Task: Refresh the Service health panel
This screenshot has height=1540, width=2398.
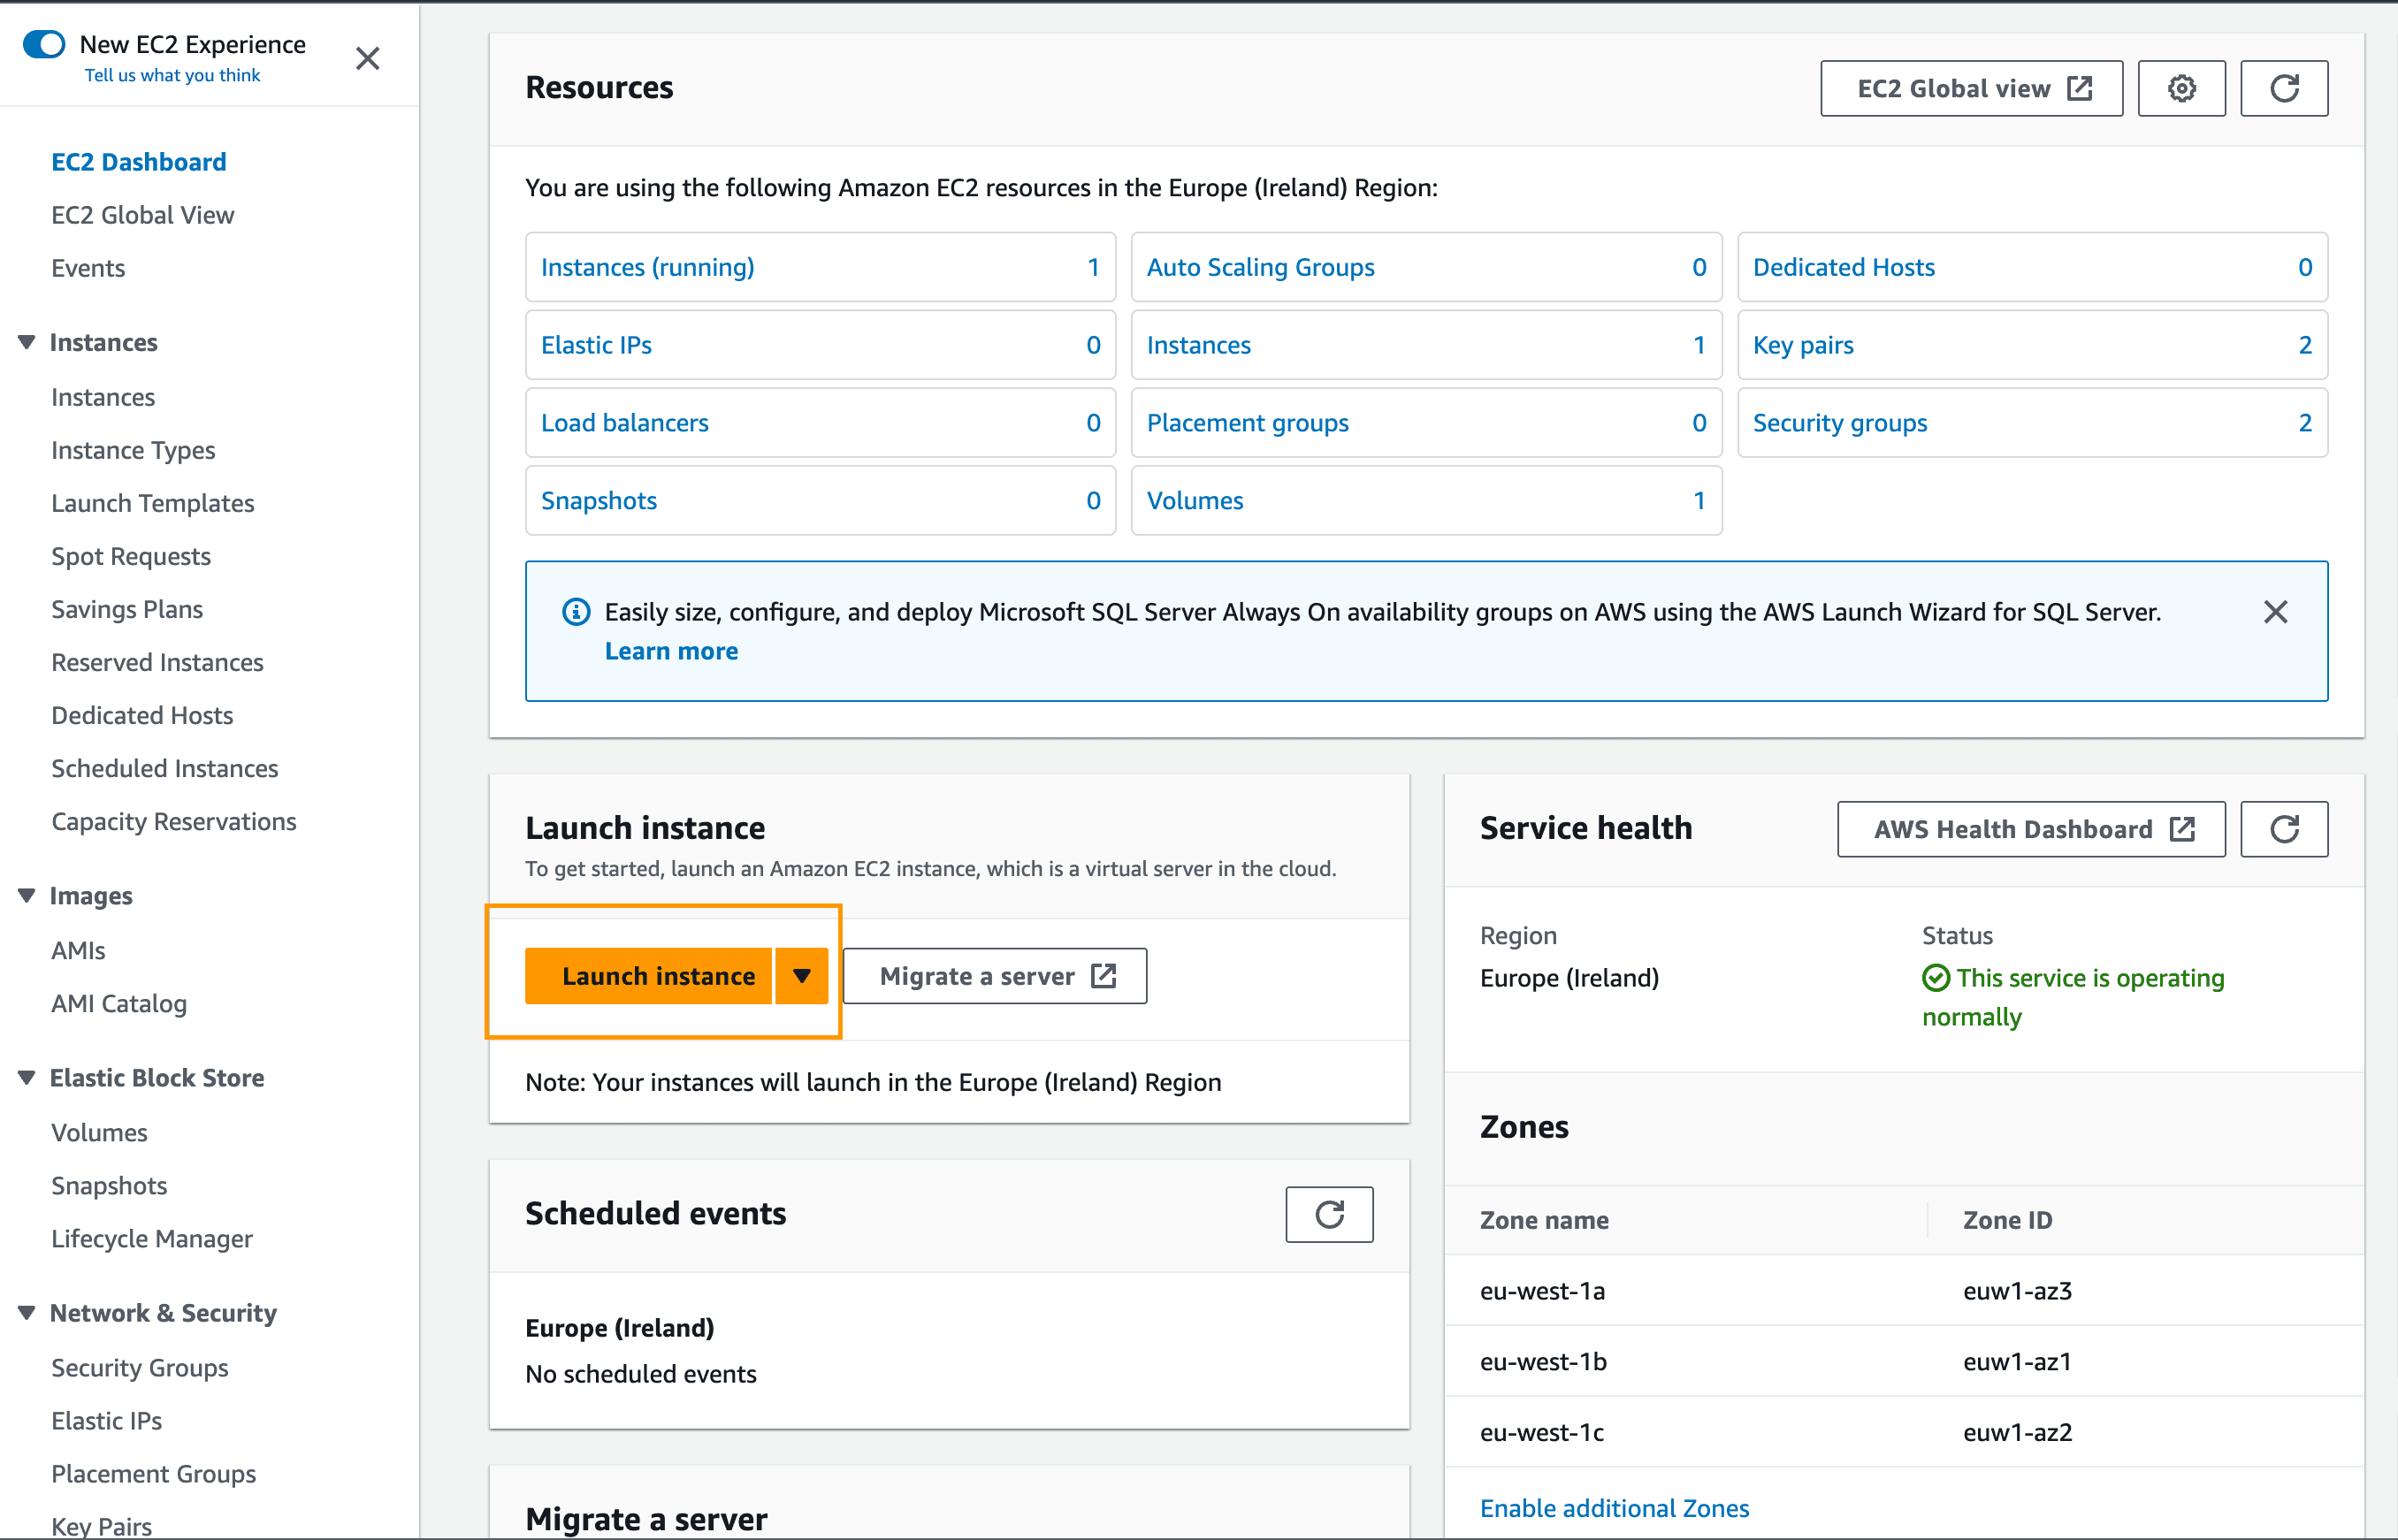Action: tap(2283, 829)
